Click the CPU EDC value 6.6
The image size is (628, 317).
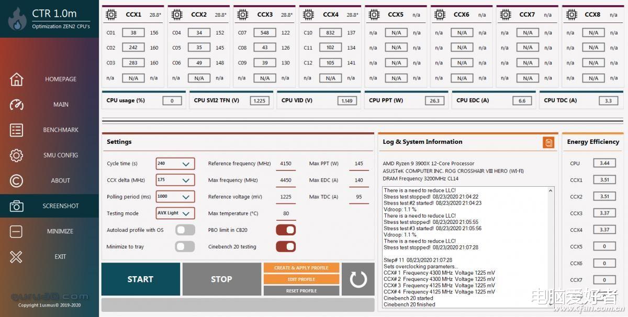522,101
